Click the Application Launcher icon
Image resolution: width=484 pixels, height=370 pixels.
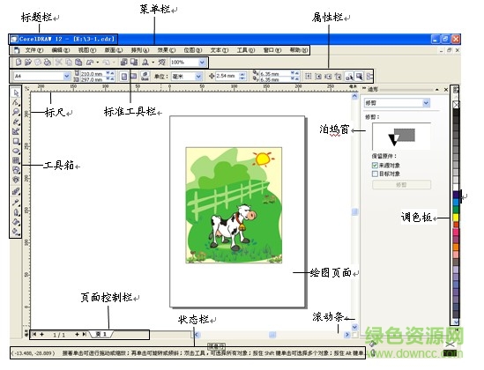tap(145, 63)
